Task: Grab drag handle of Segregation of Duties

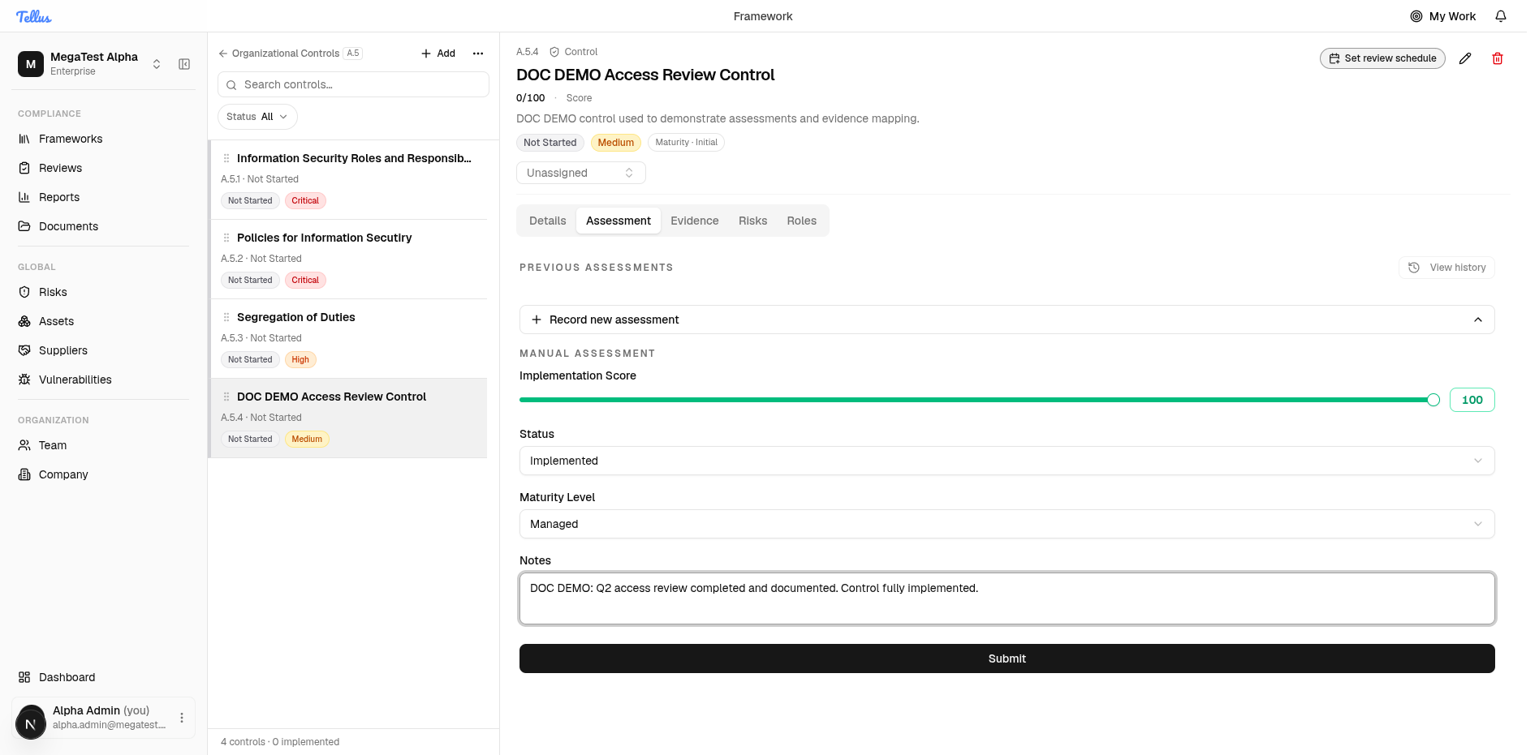Action: (x=226, y=317)
